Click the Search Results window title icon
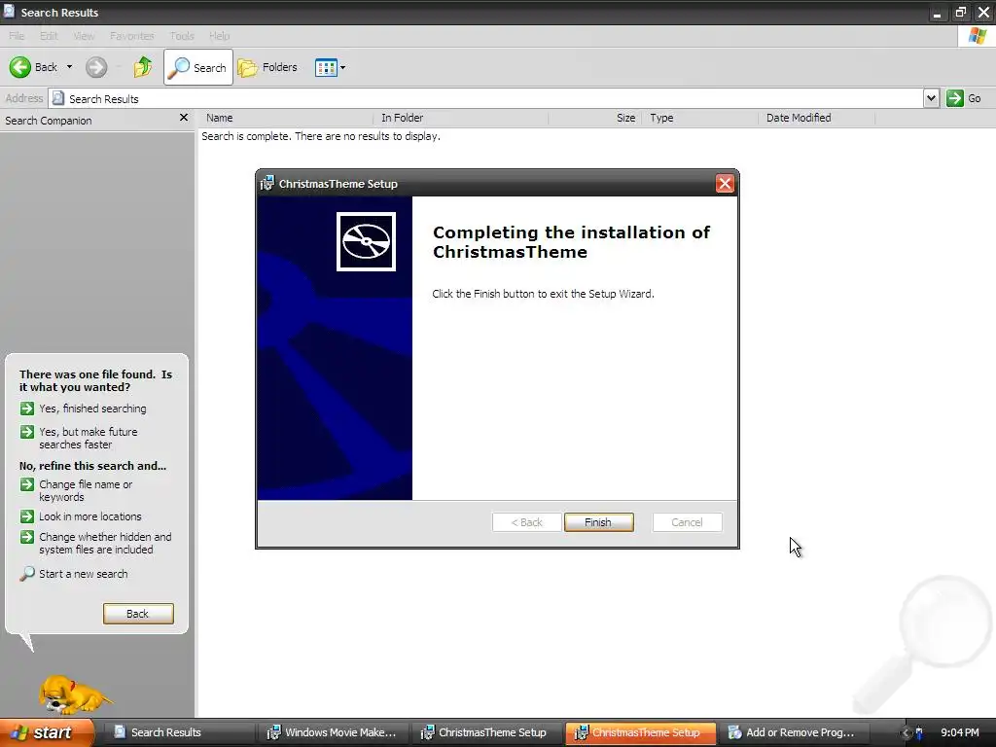The image size is (996, 747). 9,12
